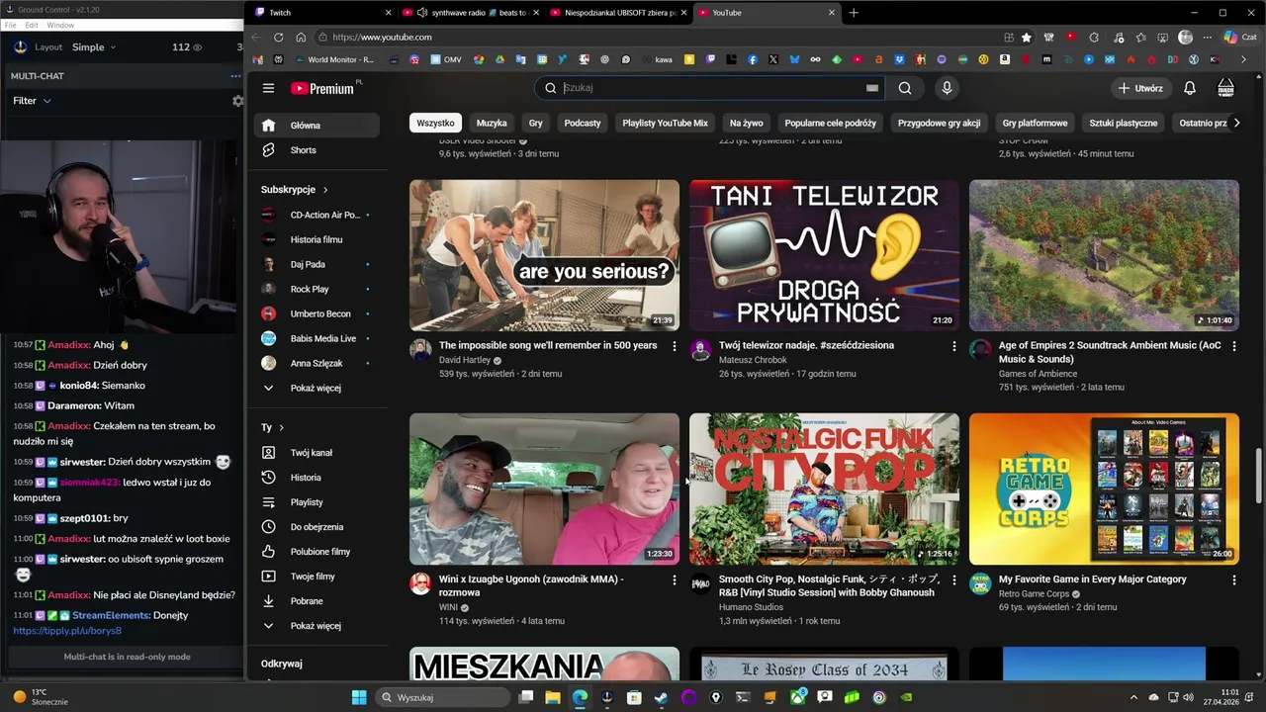Open Historia in the sidebar
Viewport: 1266px width, 712px height.
click(x=315, y=478)
